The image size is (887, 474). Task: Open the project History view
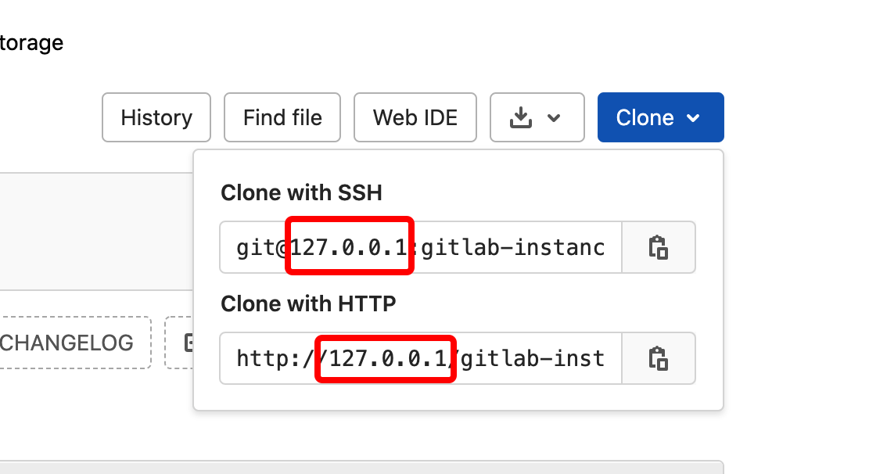[x=156, y=117]
